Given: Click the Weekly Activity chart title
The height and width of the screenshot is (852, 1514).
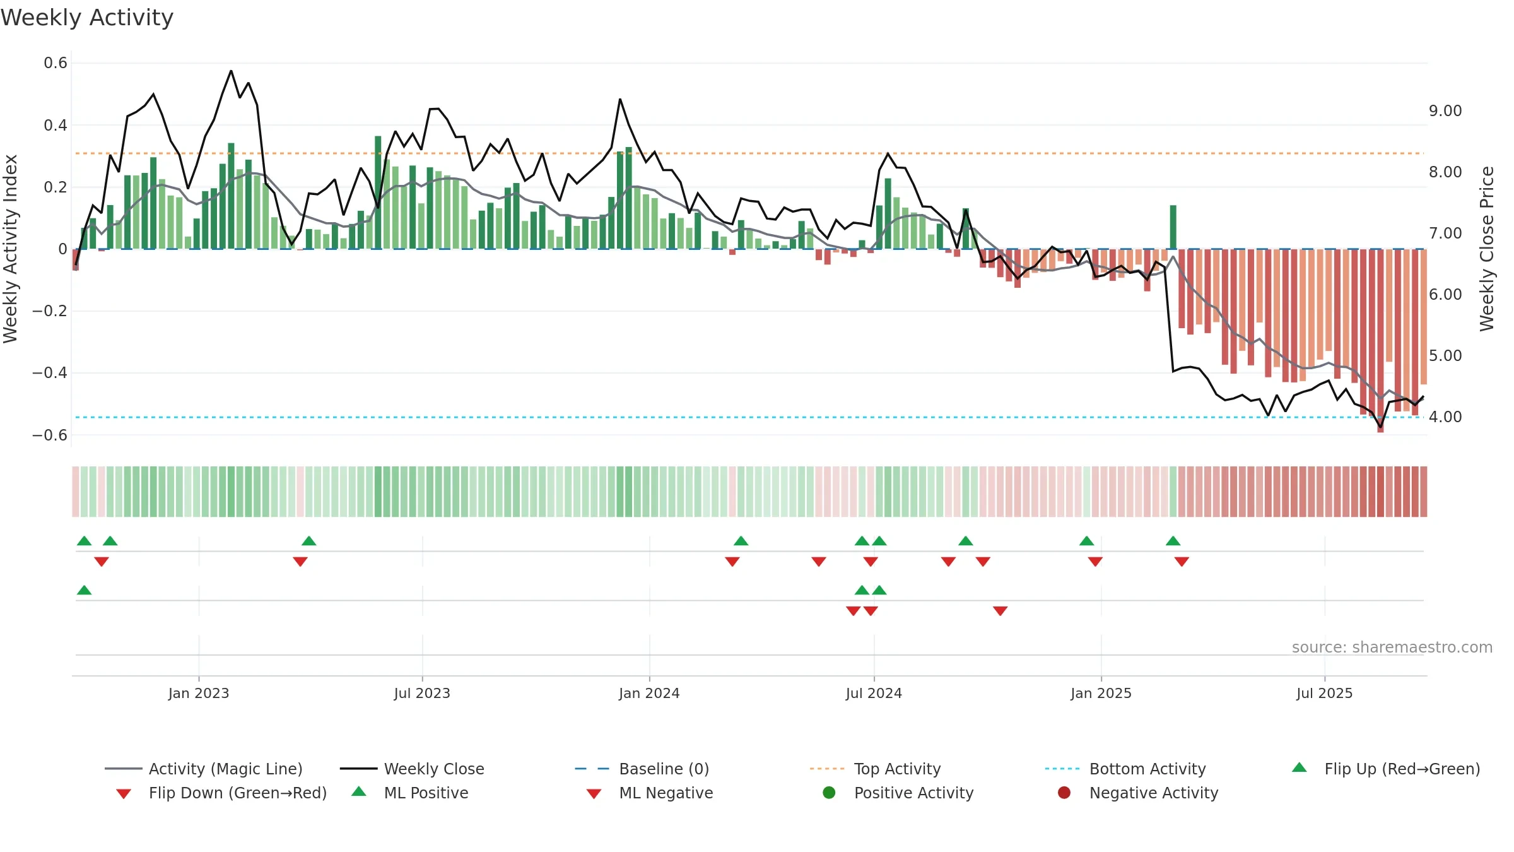Looking at the screenshot, I should 87,18.
